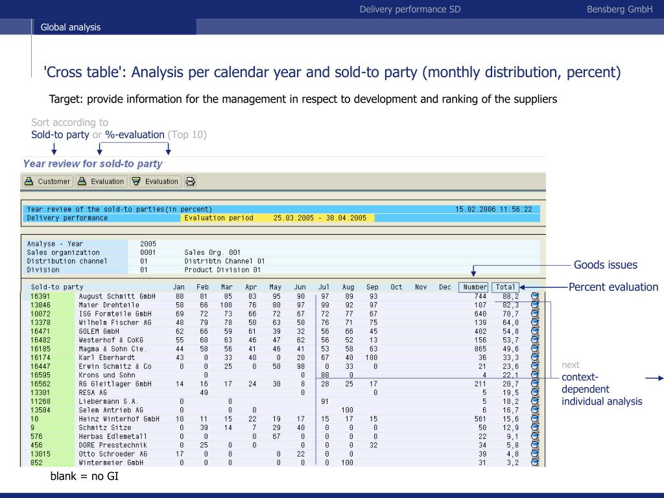Click the Product Division 01 description
Image resolution: width=664 pixels, height=498 pixels.
click(x=222, y=270)
